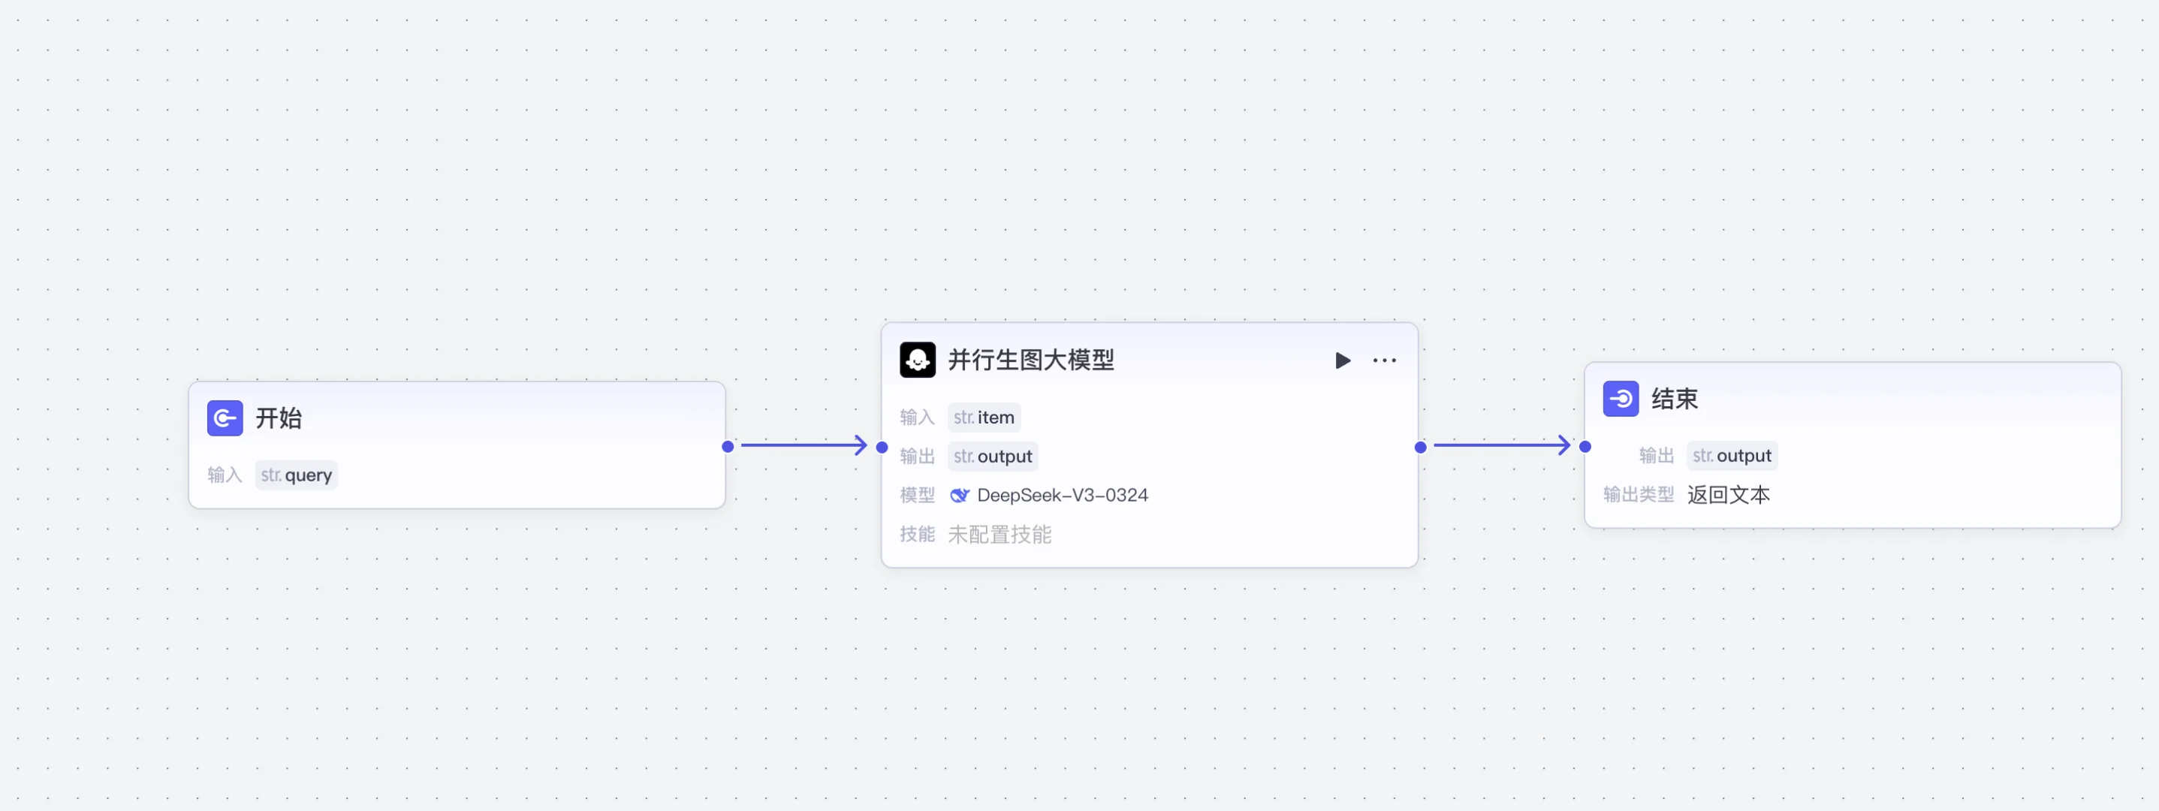The width and height of the screenshot is (2159, 811).
Task: Click the 并行生图大模型 node header icon
Action: click(918, 360)
